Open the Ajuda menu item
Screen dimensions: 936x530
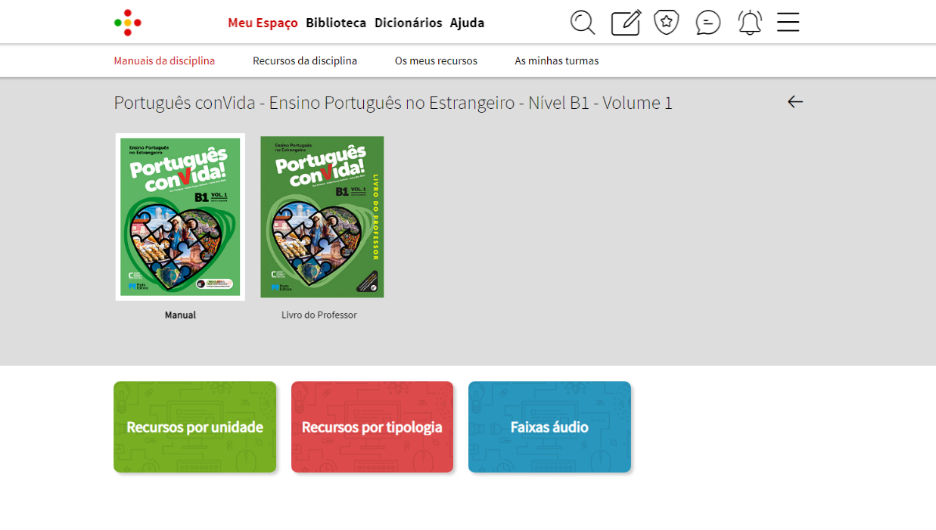pyautogui.click(x=467, y=23)
